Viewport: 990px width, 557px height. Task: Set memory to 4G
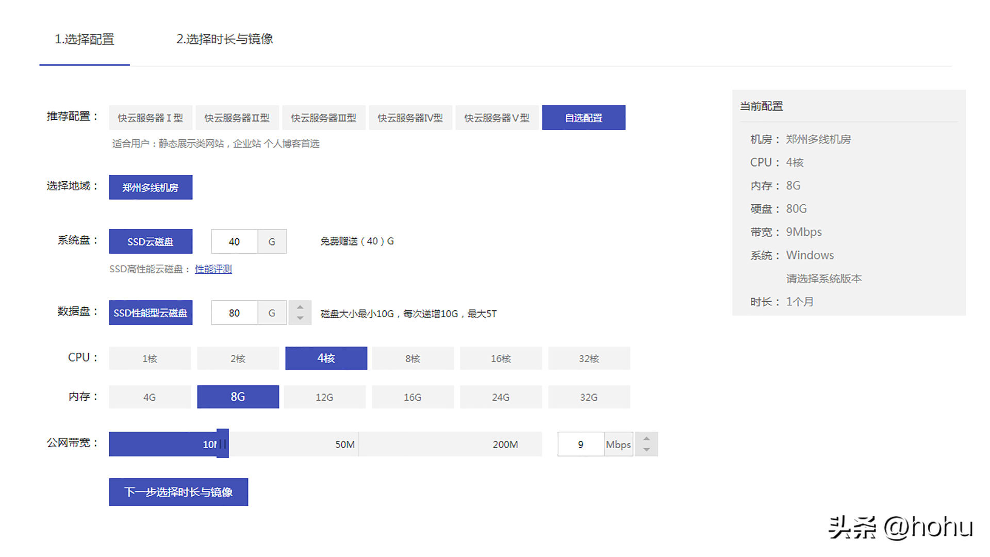pos(150,397)
